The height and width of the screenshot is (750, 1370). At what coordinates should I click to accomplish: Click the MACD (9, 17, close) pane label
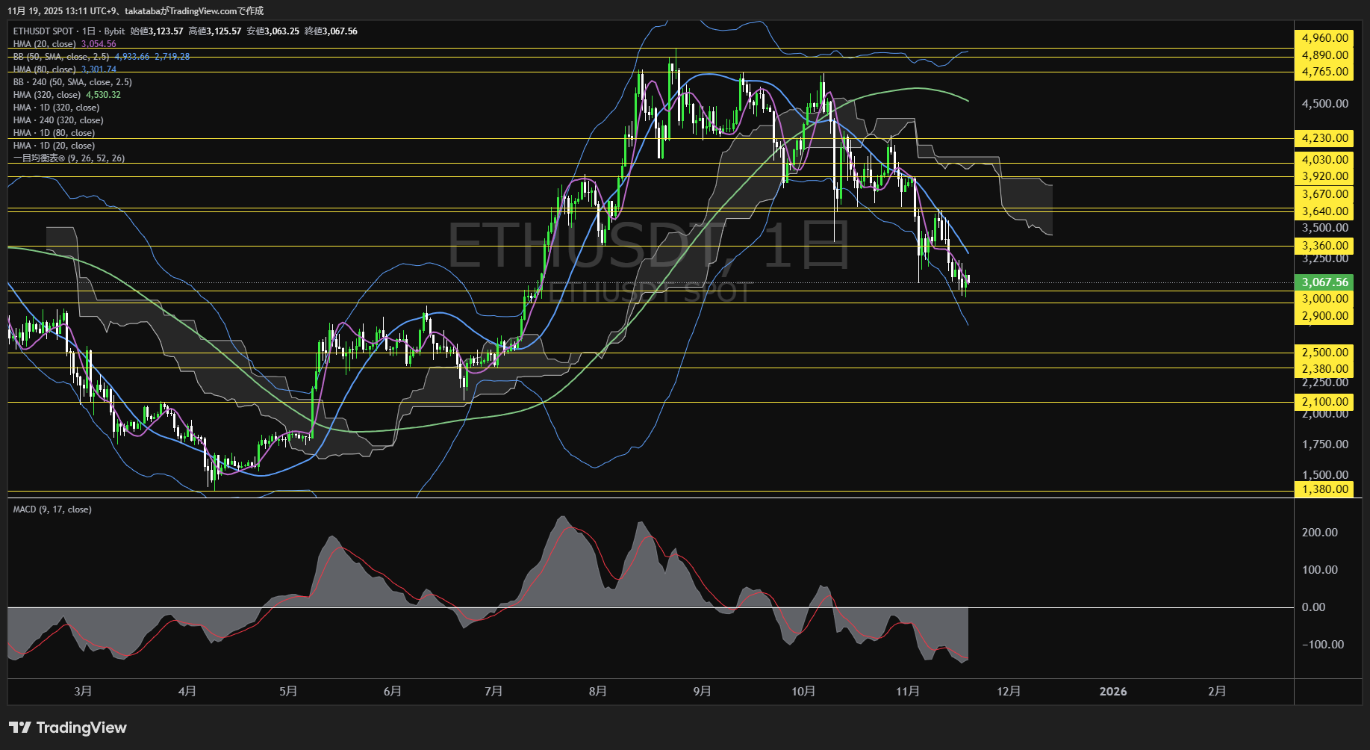tap(51, 509)
